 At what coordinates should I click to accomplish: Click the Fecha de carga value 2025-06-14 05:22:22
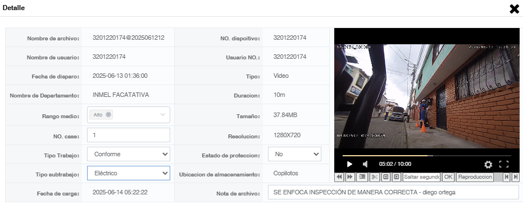coord(120,192)
